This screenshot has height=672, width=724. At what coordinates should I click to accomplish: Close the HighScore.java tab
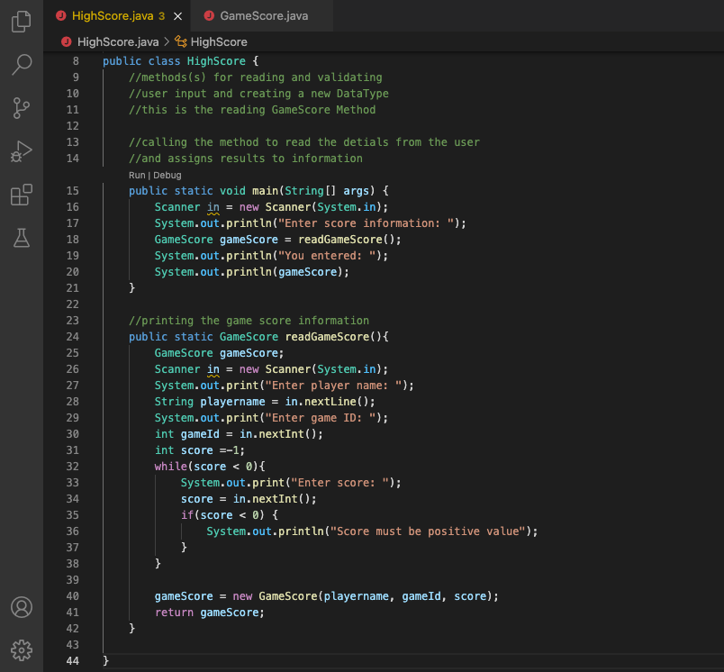pos(177,16)
